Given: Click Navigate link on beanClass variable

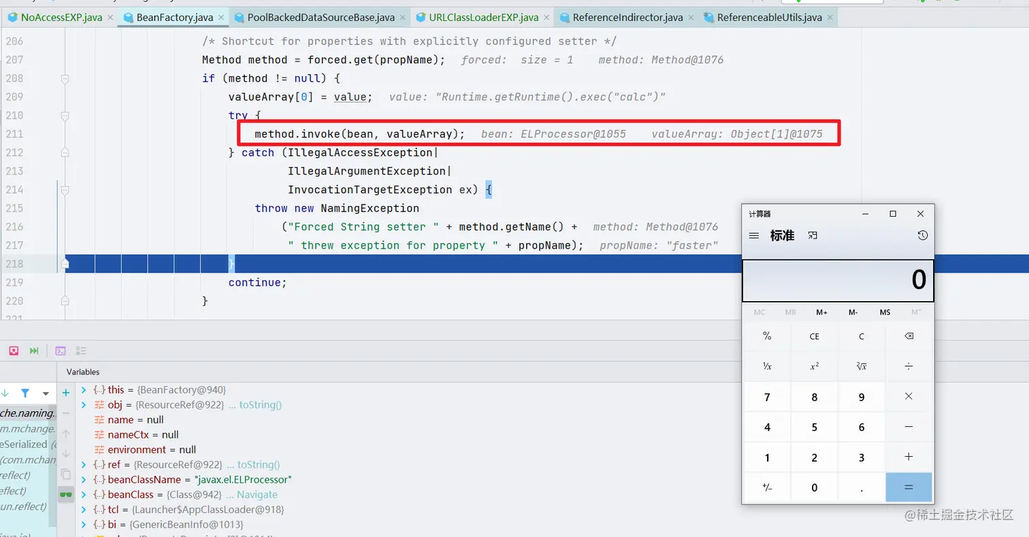Looking at the screenshot, I should tap(257, 494).
